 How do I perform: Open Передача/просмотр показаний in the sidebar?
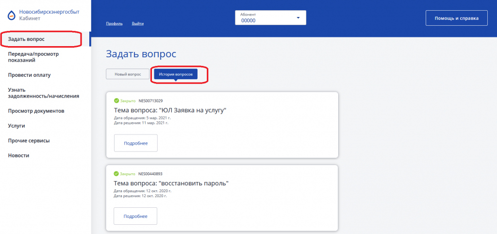point(33,57)
